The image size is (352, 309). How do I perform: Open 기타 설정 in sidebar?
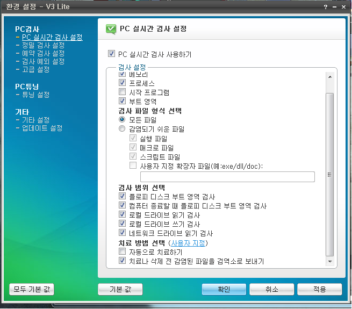click(35, 120)
